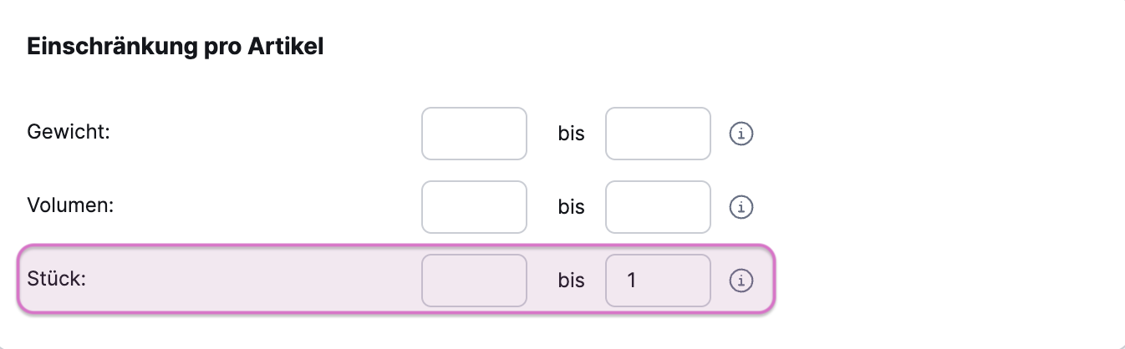1125x349 pixels.
Task: Focus the empty Stück minimum field
Action: click(474, 281)
